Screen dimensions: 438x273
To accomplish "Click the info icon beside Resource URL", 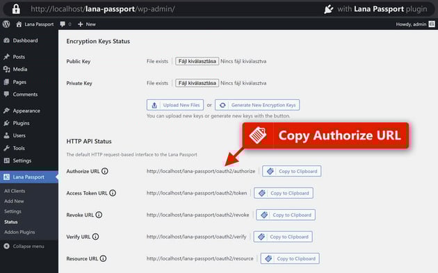I will pyautogui.click(x=103, y=258).
